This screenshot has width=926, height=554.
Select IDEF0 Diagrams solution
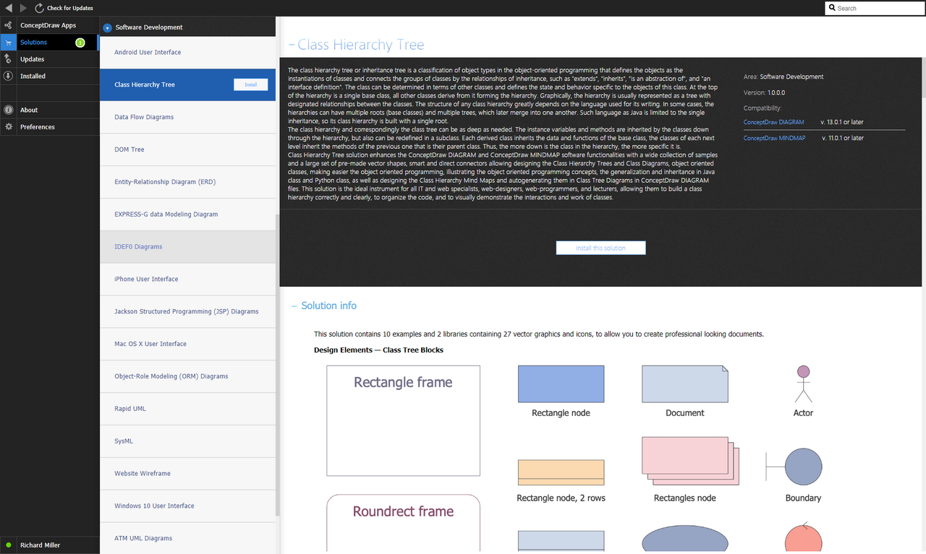click(187, 247)
